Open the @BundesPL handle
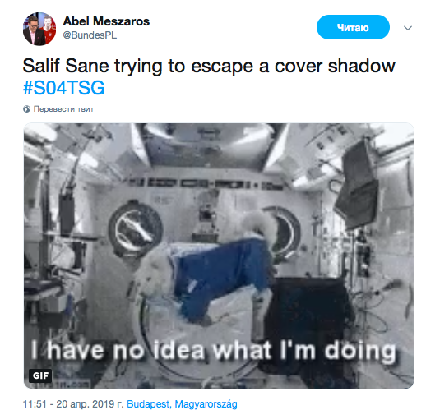Screen dimensions: 426x410 point(90,35)
